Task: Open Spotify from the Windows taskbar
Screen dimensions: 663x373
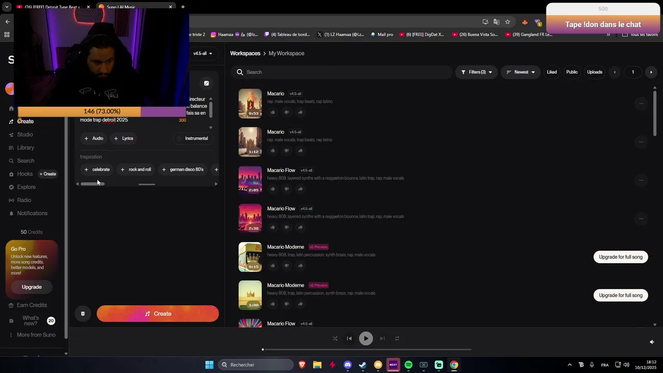Action: click(x=408, y=365)
